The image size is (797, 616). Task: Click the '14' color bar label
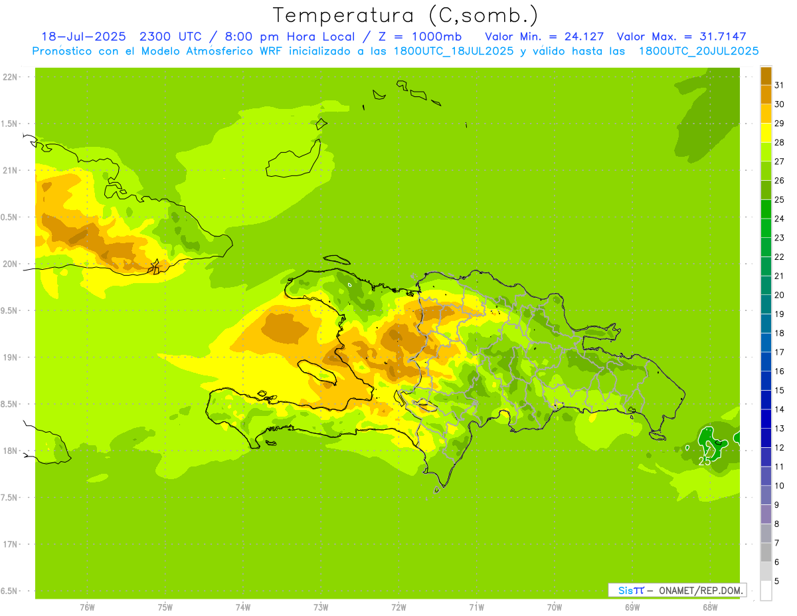point(779,409)
